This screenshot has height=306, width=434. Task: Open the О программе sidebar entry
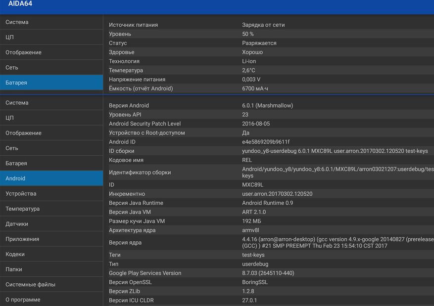click(51, 300)
